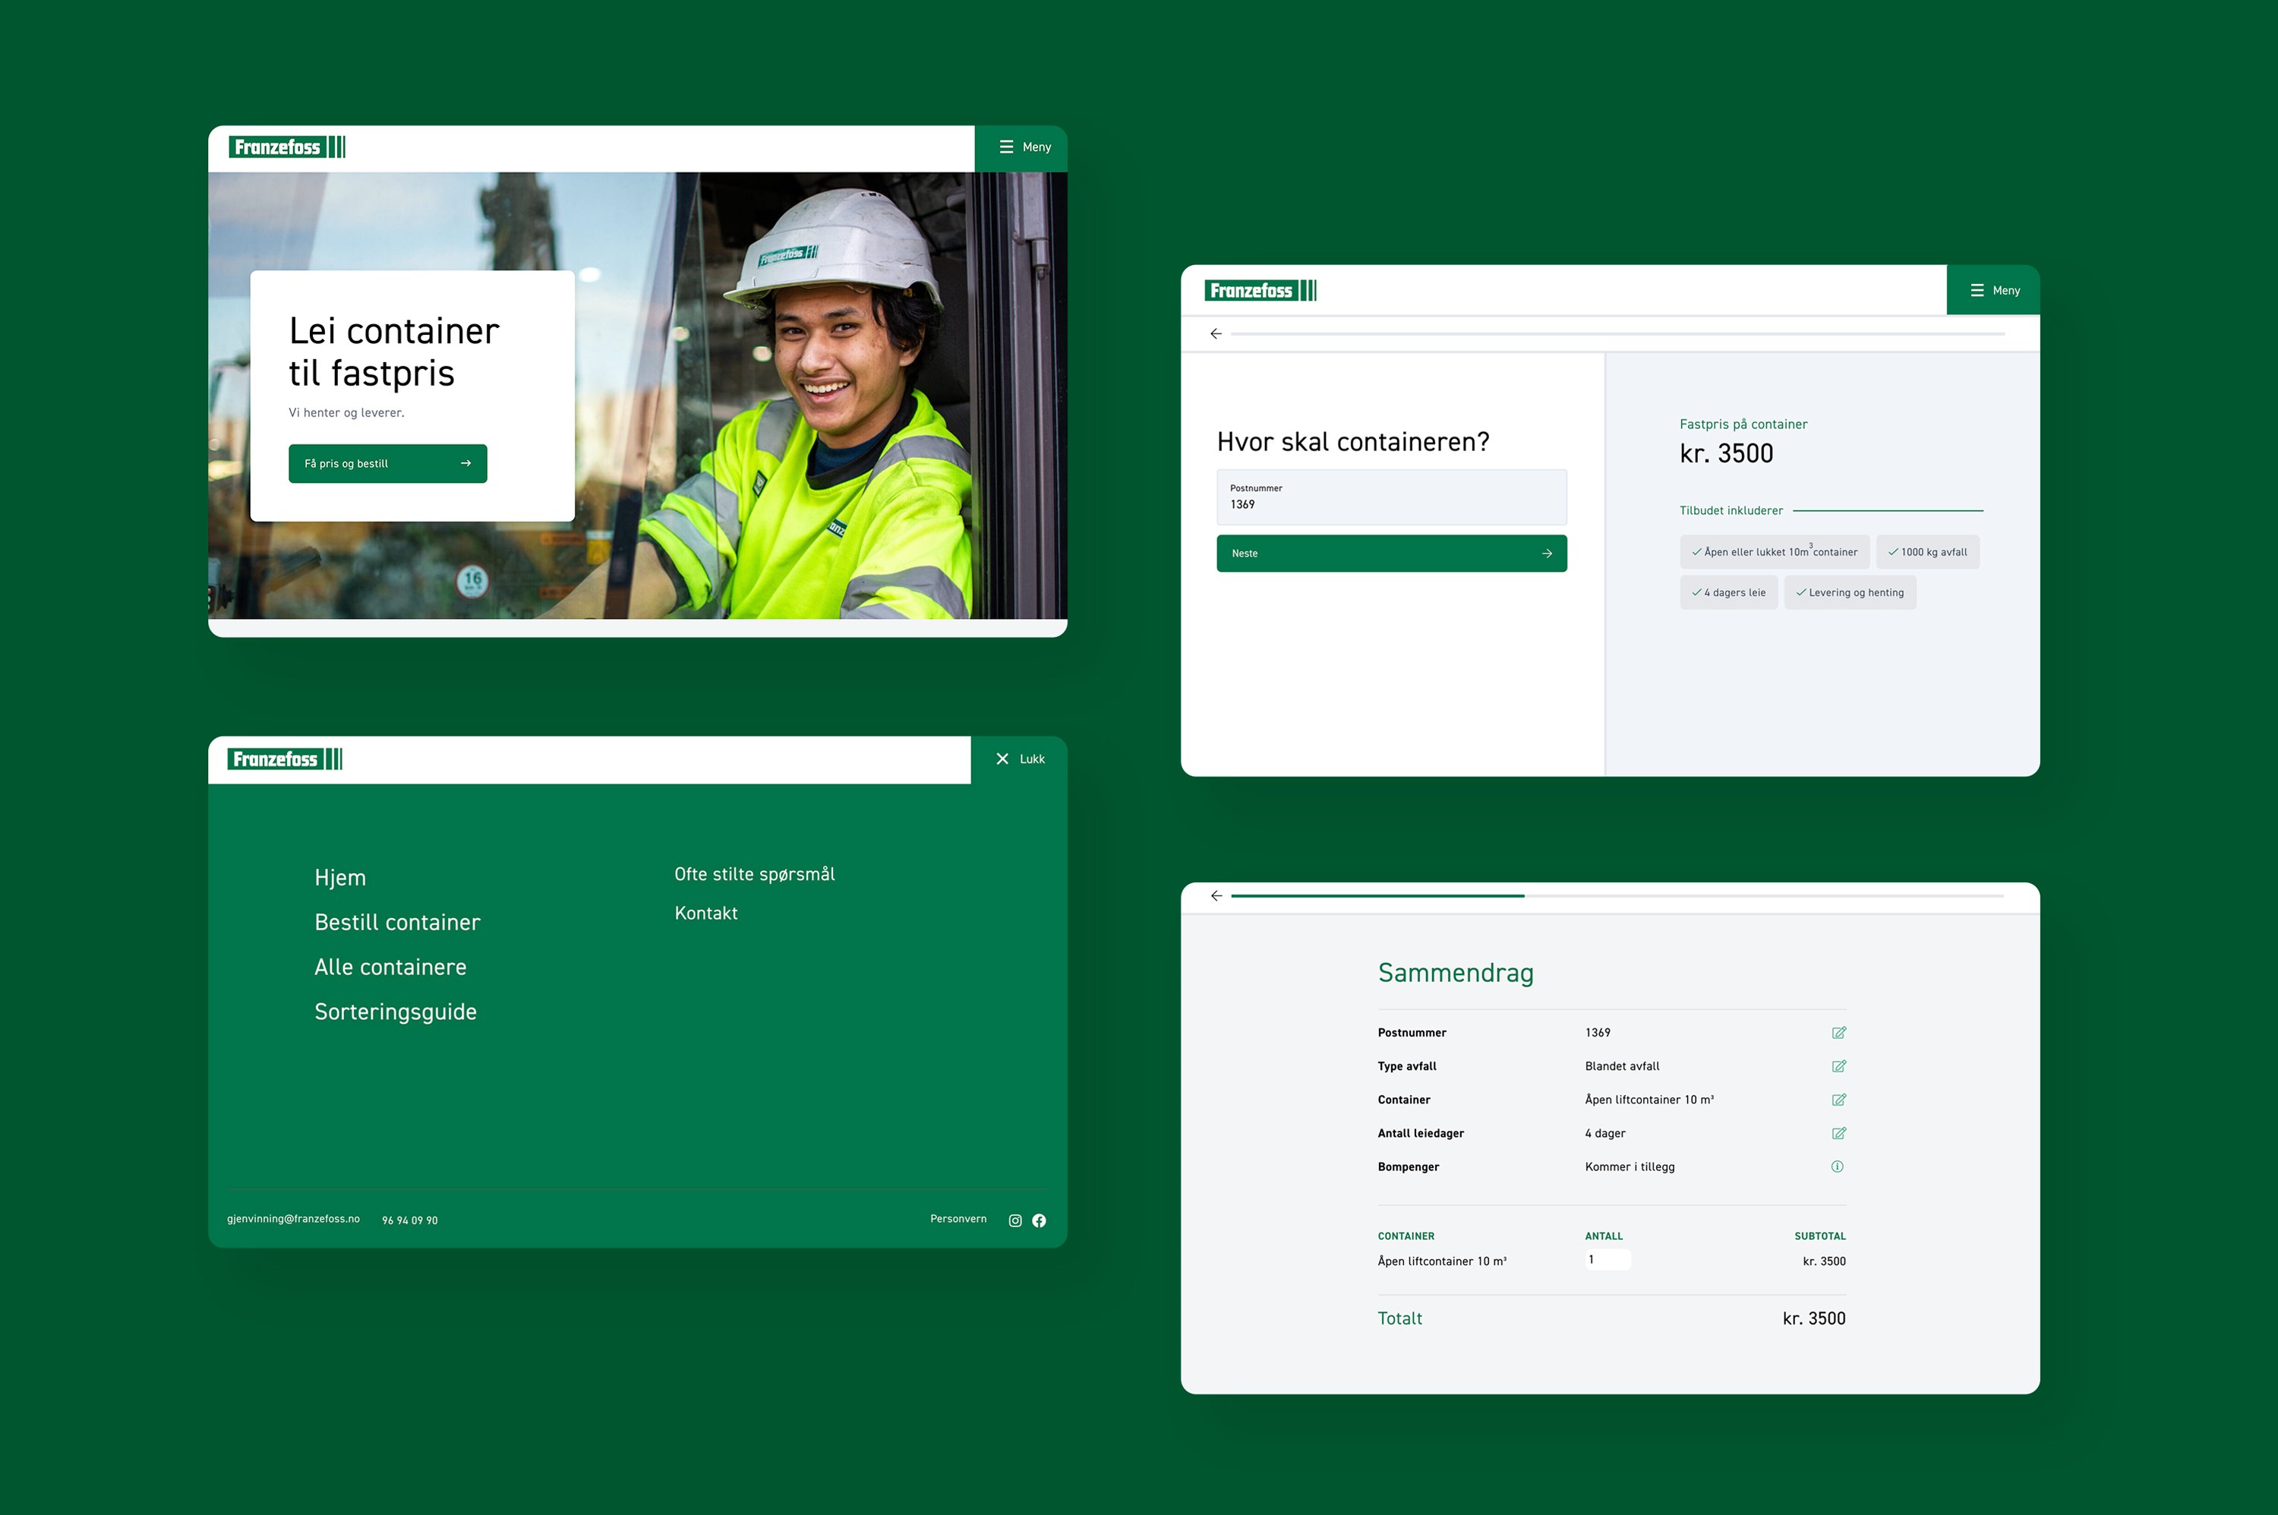
Task: Click the back arrow in the Sammendrag mockup
Action: tap(1216, 895)
